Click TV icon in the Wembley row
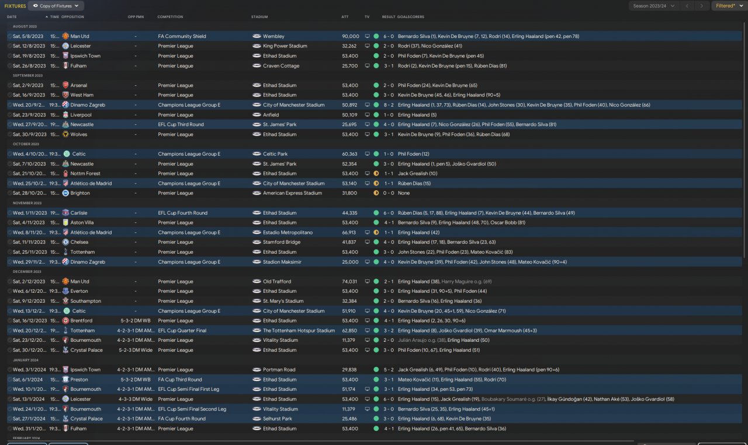The image size is (748, 445). (x=368, y=36)
